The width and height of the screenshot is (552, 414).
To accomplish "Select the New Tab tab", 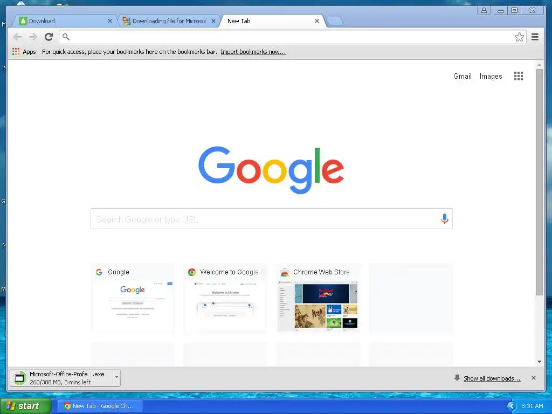I will [x=271, y=21].
